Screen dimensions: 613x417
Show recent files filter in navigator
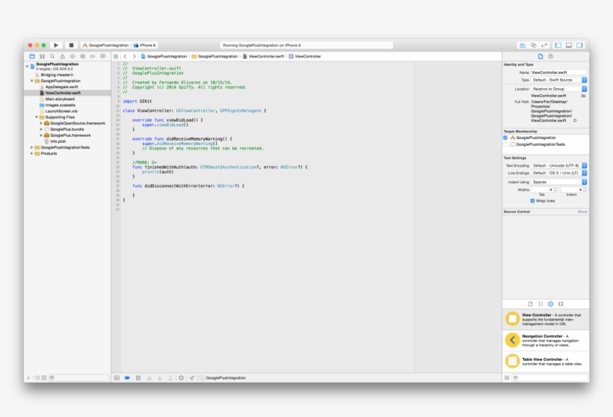tap(37, 378)
